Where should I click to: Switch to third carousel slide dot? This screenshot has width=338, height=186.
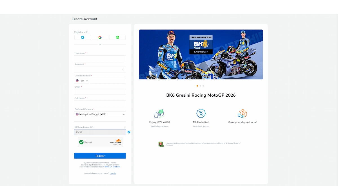click(203, 86)
